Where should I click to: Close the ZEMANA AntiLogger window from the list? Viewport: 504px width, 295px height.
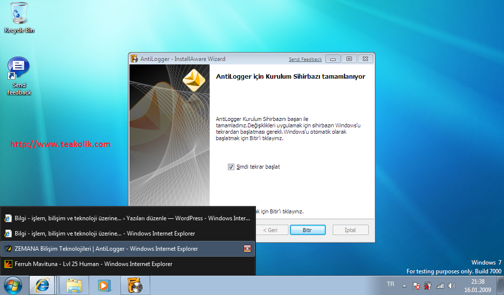point(247,249)
